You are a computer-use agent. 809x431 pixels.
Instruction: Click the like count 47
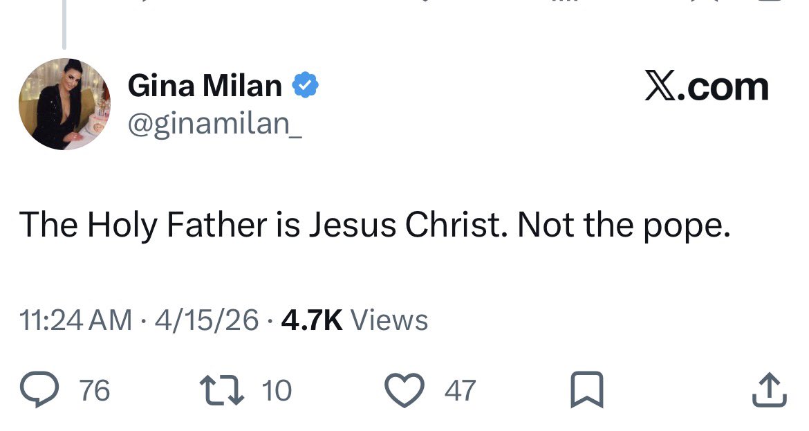coord(460,391)
